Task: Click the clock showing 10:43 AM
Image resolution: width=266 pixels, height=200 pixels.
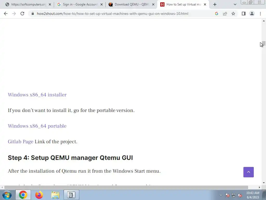Action: [x=253, y=195]
